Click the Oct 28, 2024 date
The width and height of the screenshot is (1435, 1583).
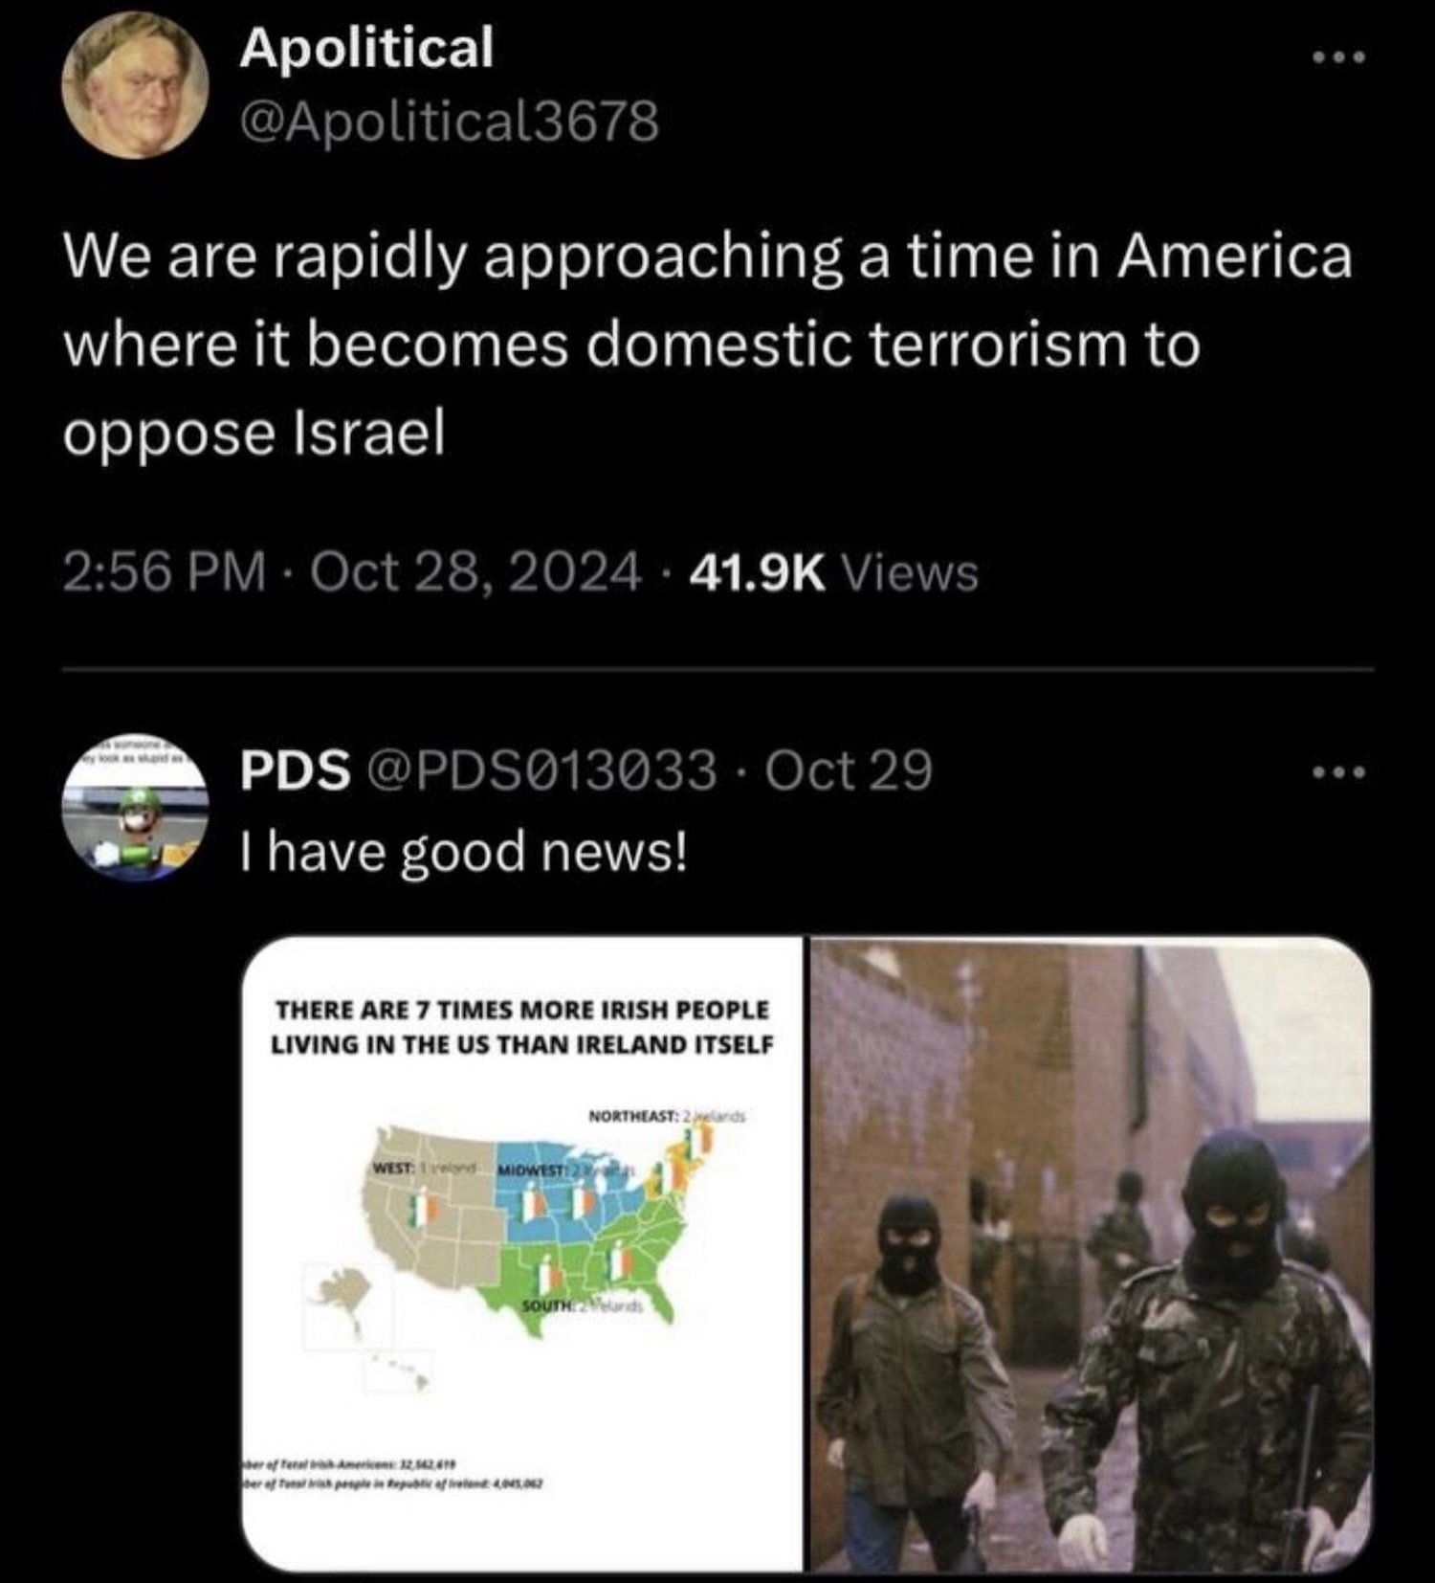pos(475,572)
